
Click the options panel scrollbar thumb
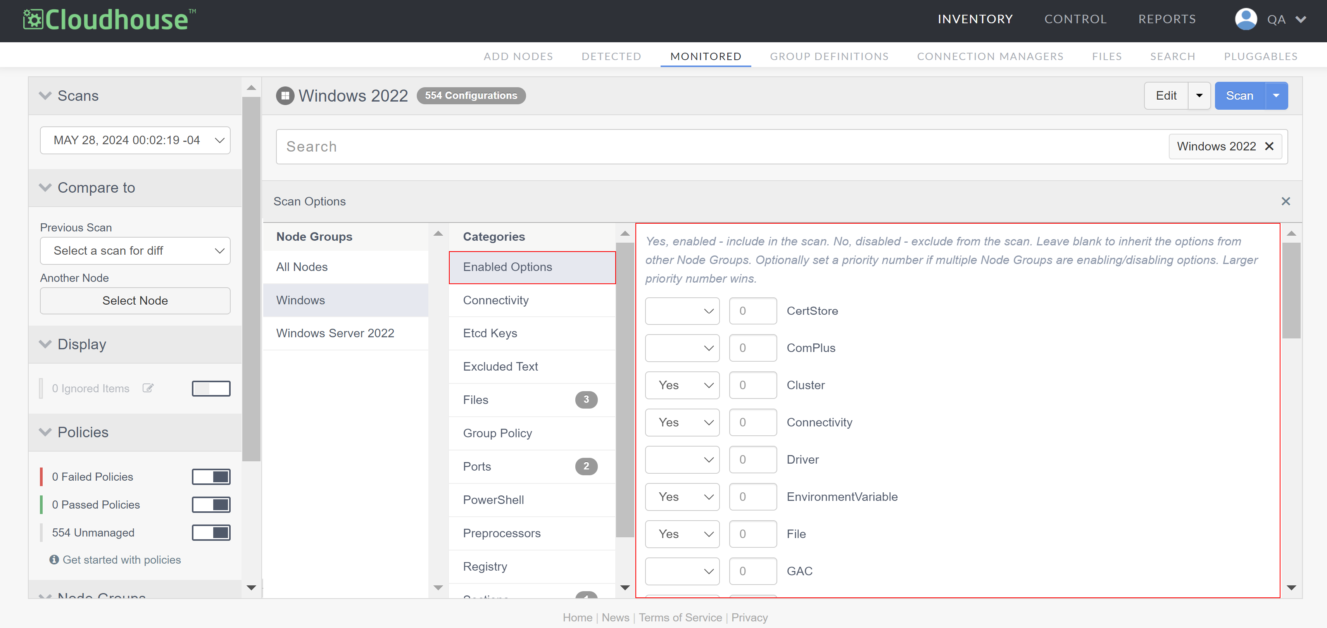pos(1291,291)
